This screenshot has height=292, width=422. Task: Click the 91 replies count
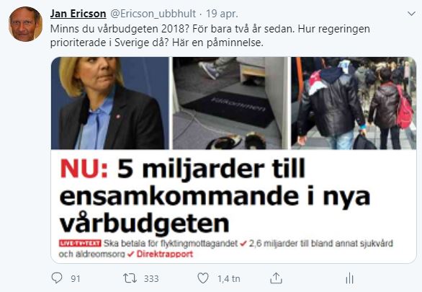pos(76,278)
